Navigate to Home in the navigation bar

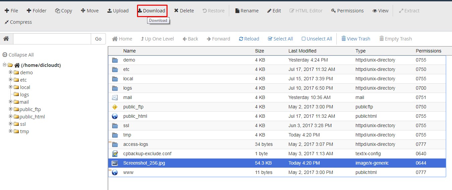(x=122, y=39)
